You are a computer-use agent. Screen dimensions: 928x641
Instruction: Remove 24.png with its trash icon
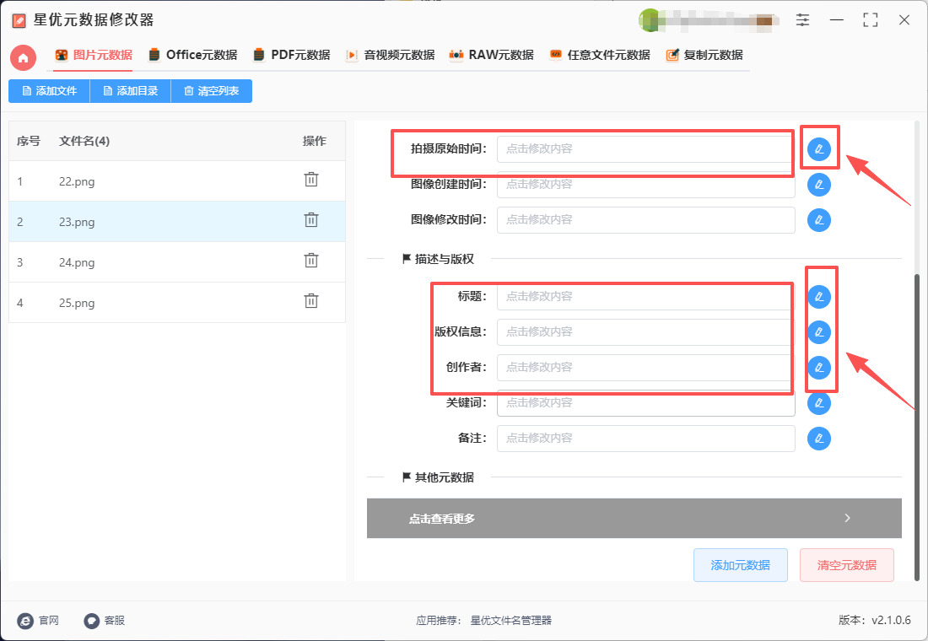(311, 261)
